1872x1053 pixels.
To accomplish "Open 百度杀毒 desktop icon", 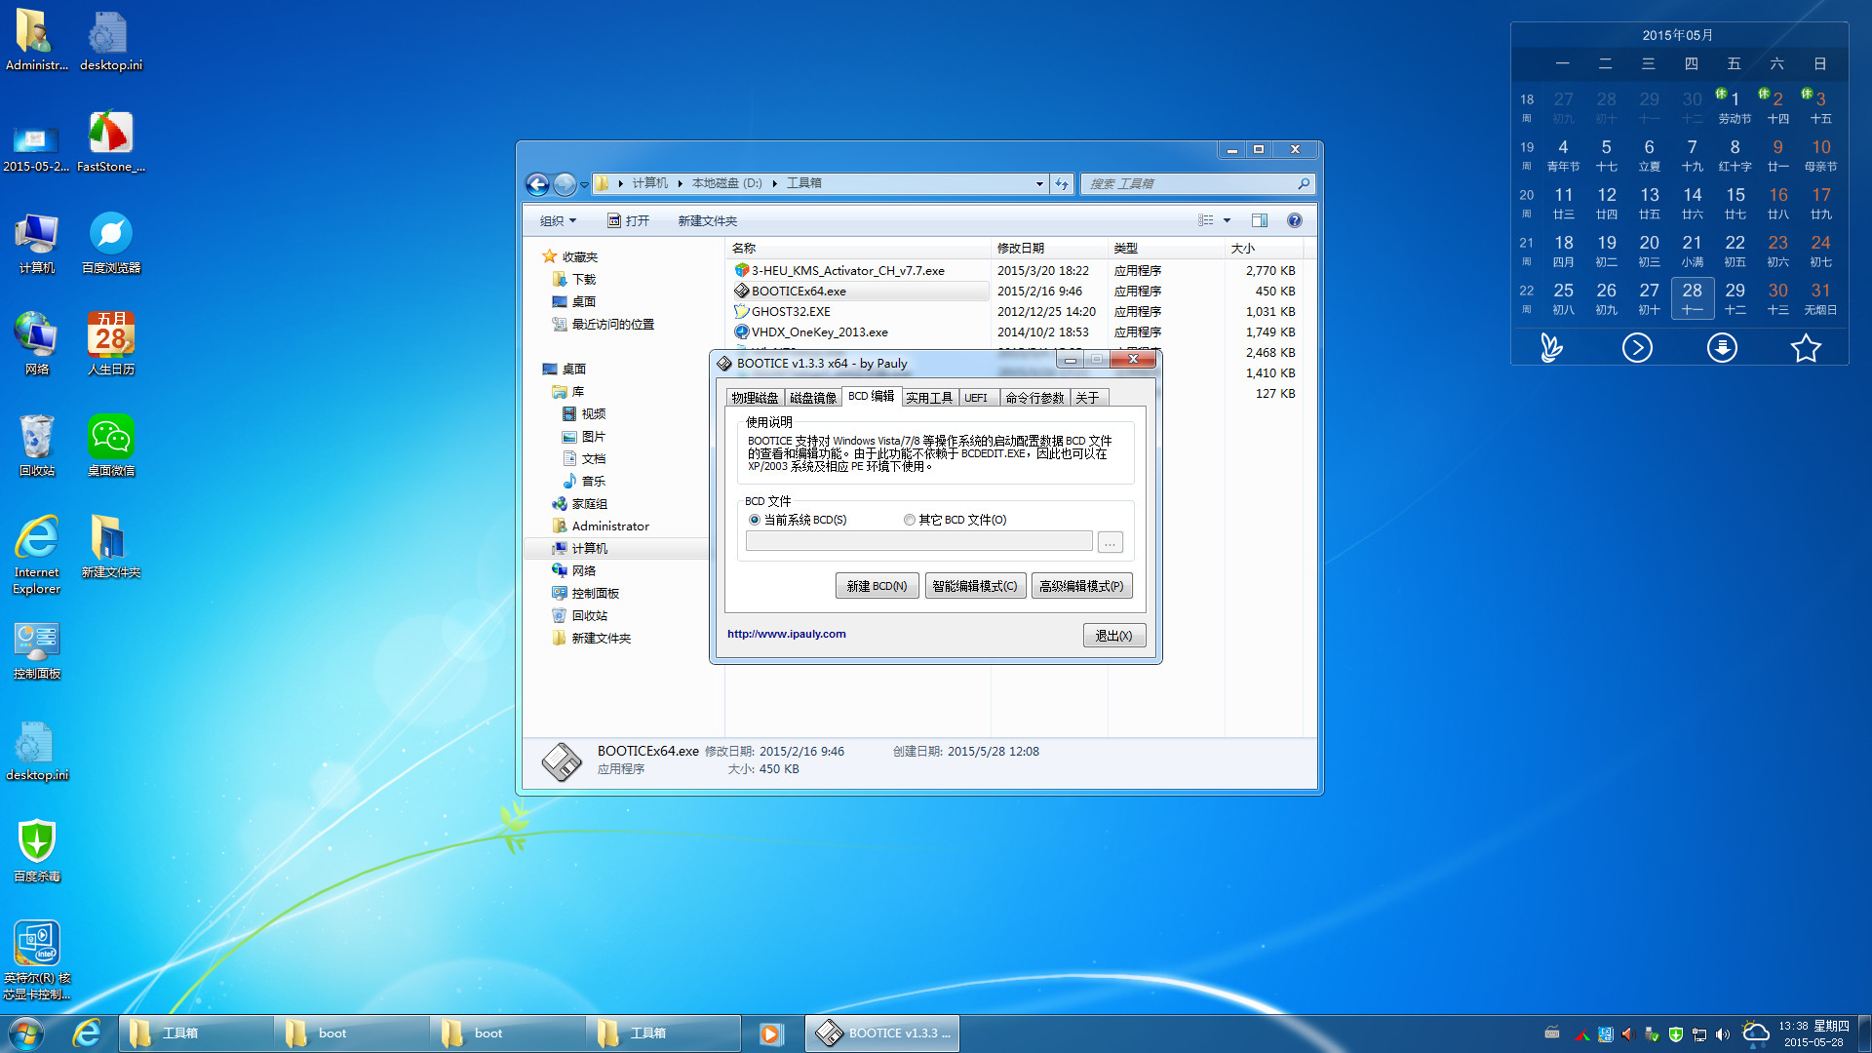I will click(37, 851).
